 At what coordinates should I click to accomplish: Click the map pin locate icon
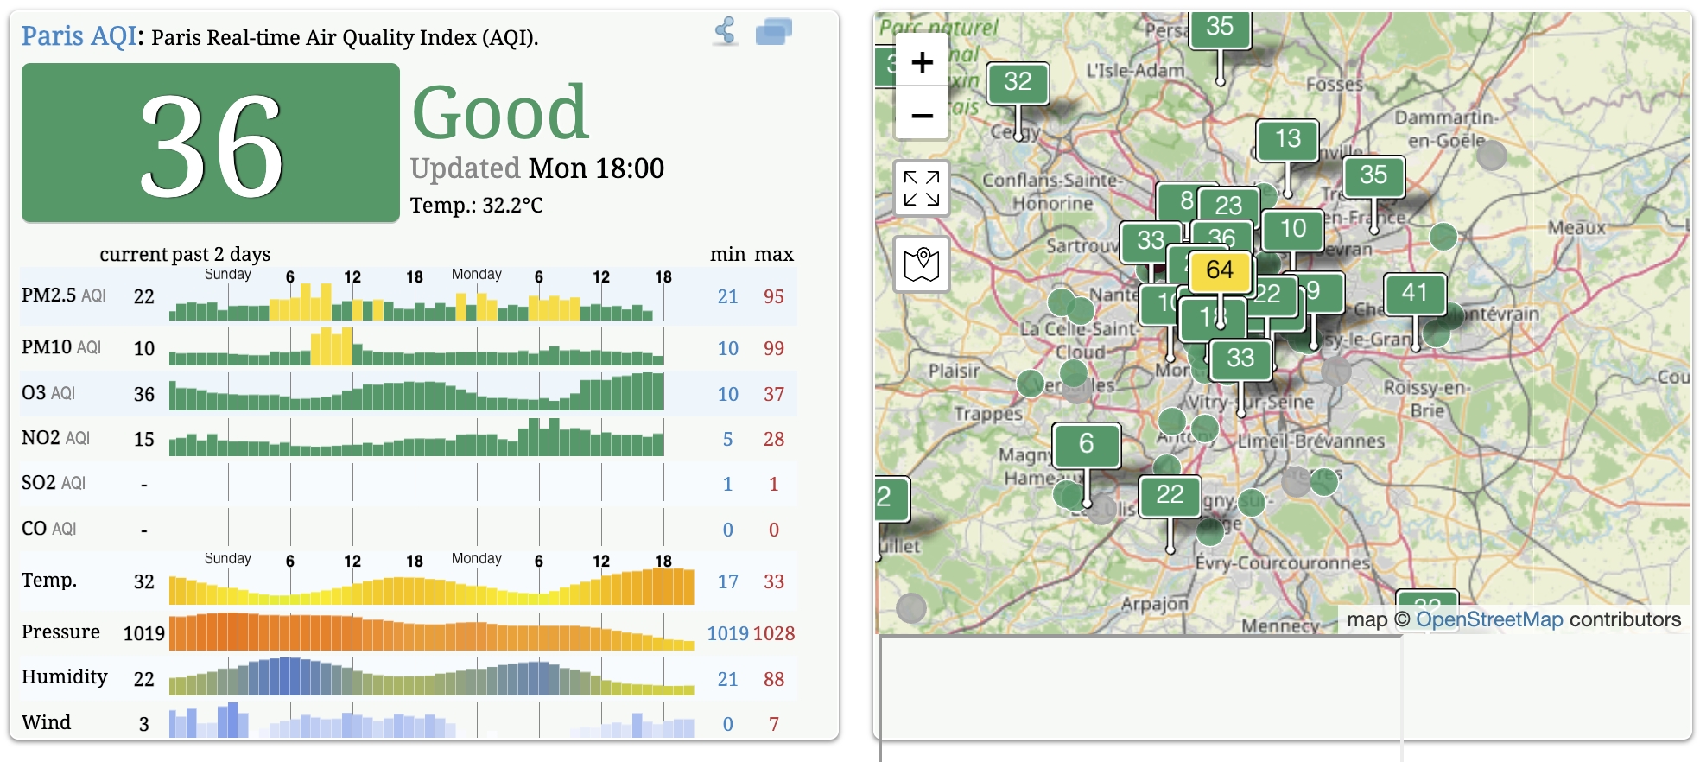pyautogui.click(x=922, y=264)
